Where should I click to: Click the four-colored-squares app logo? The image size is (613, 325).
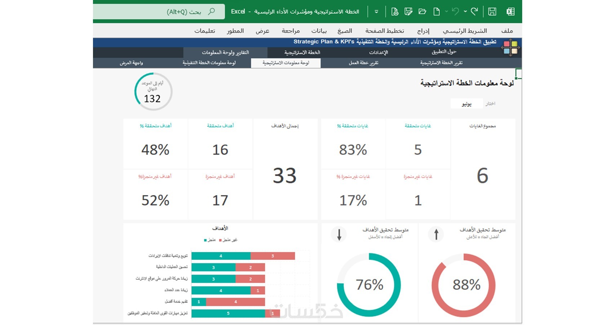[511, 47]
